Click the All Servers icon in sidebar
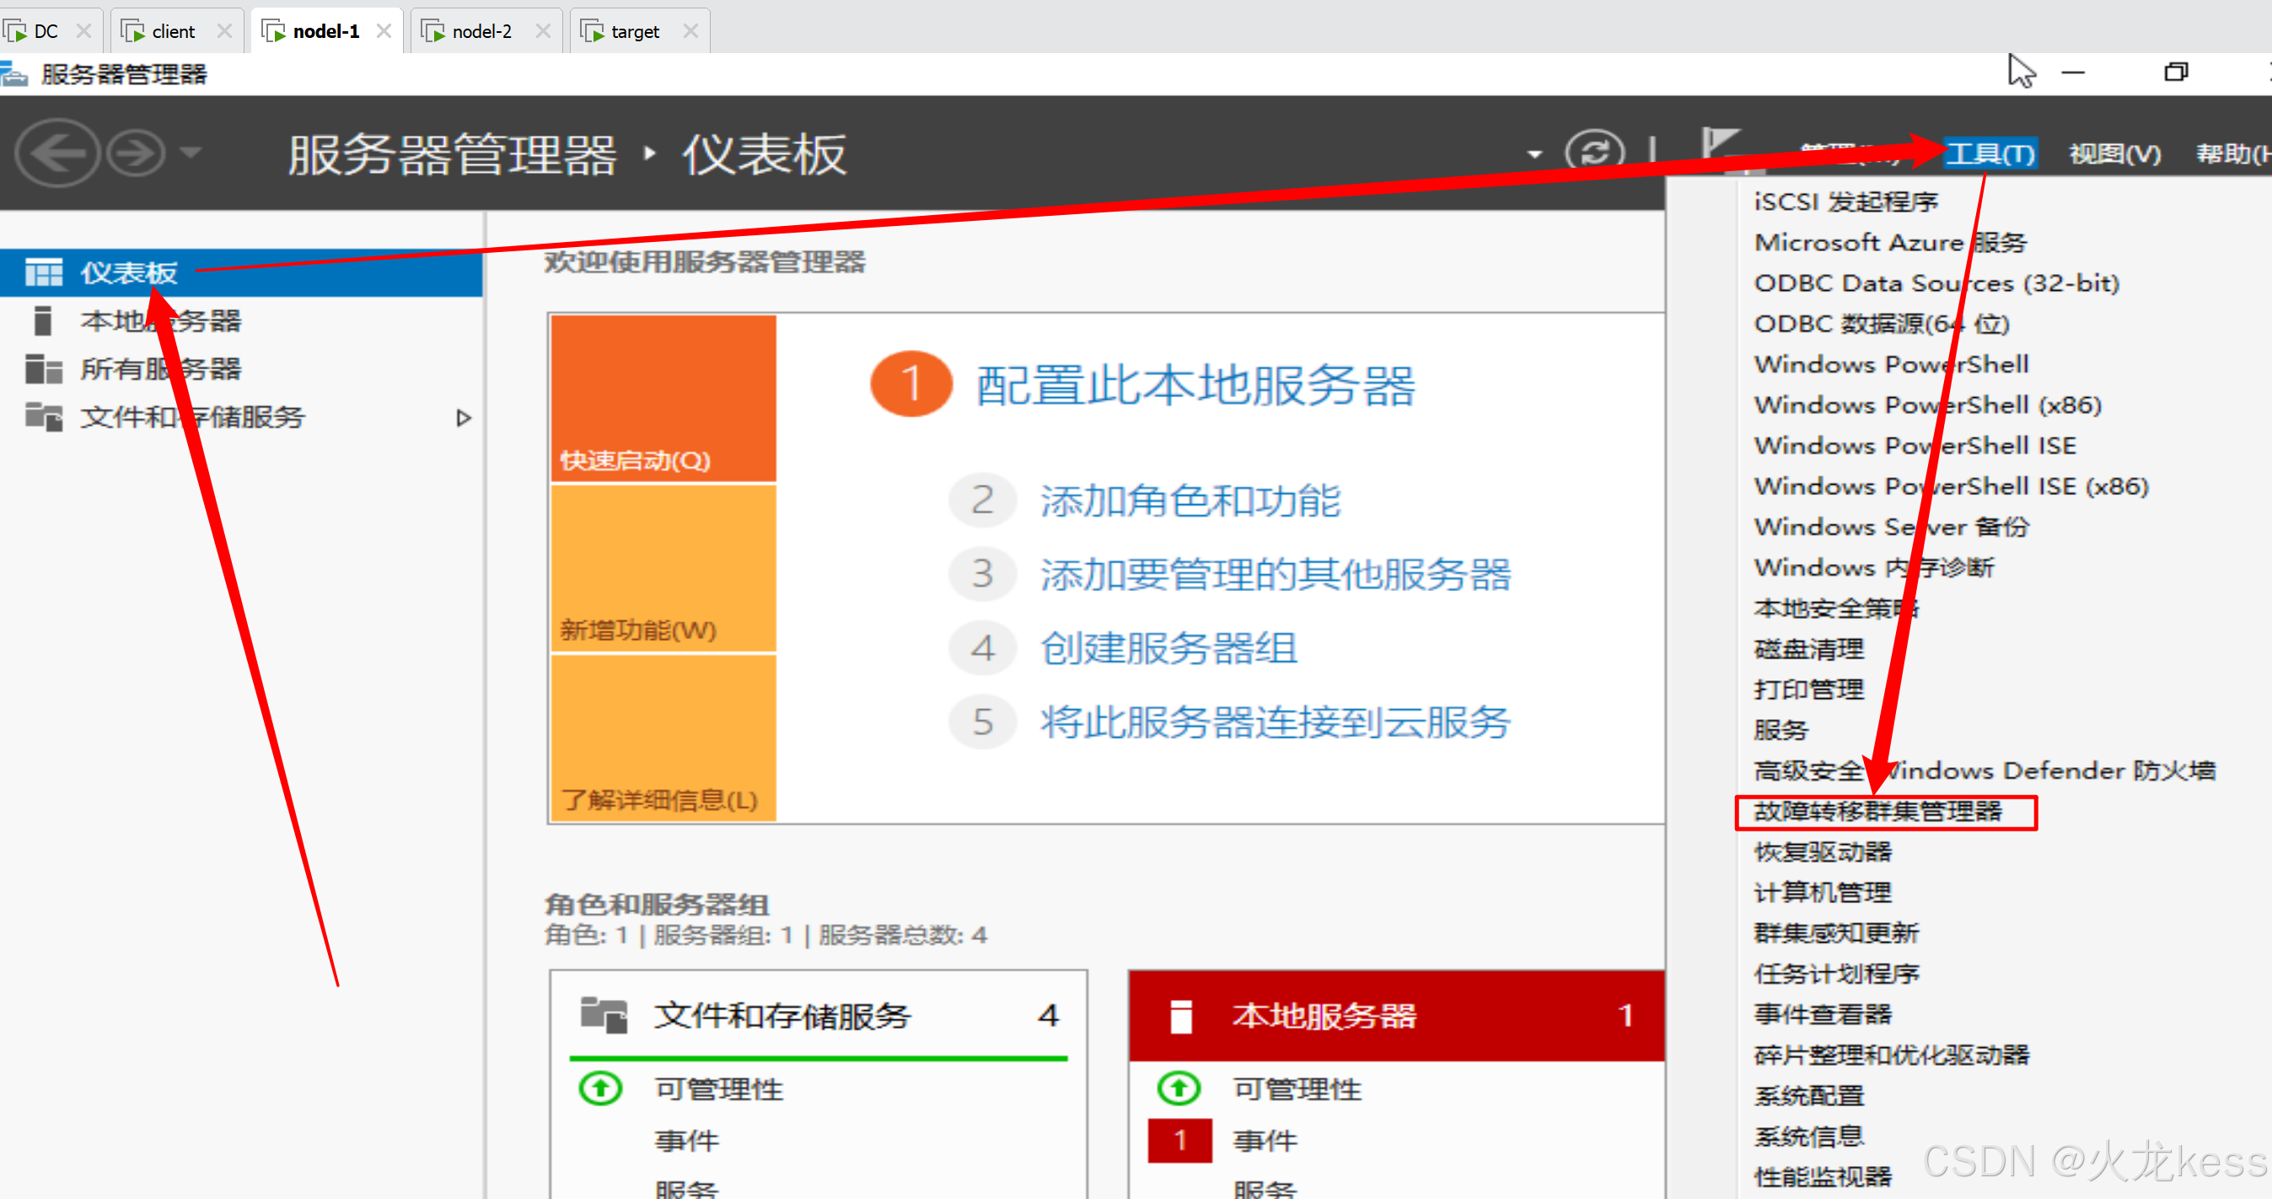 click(43, 368)
